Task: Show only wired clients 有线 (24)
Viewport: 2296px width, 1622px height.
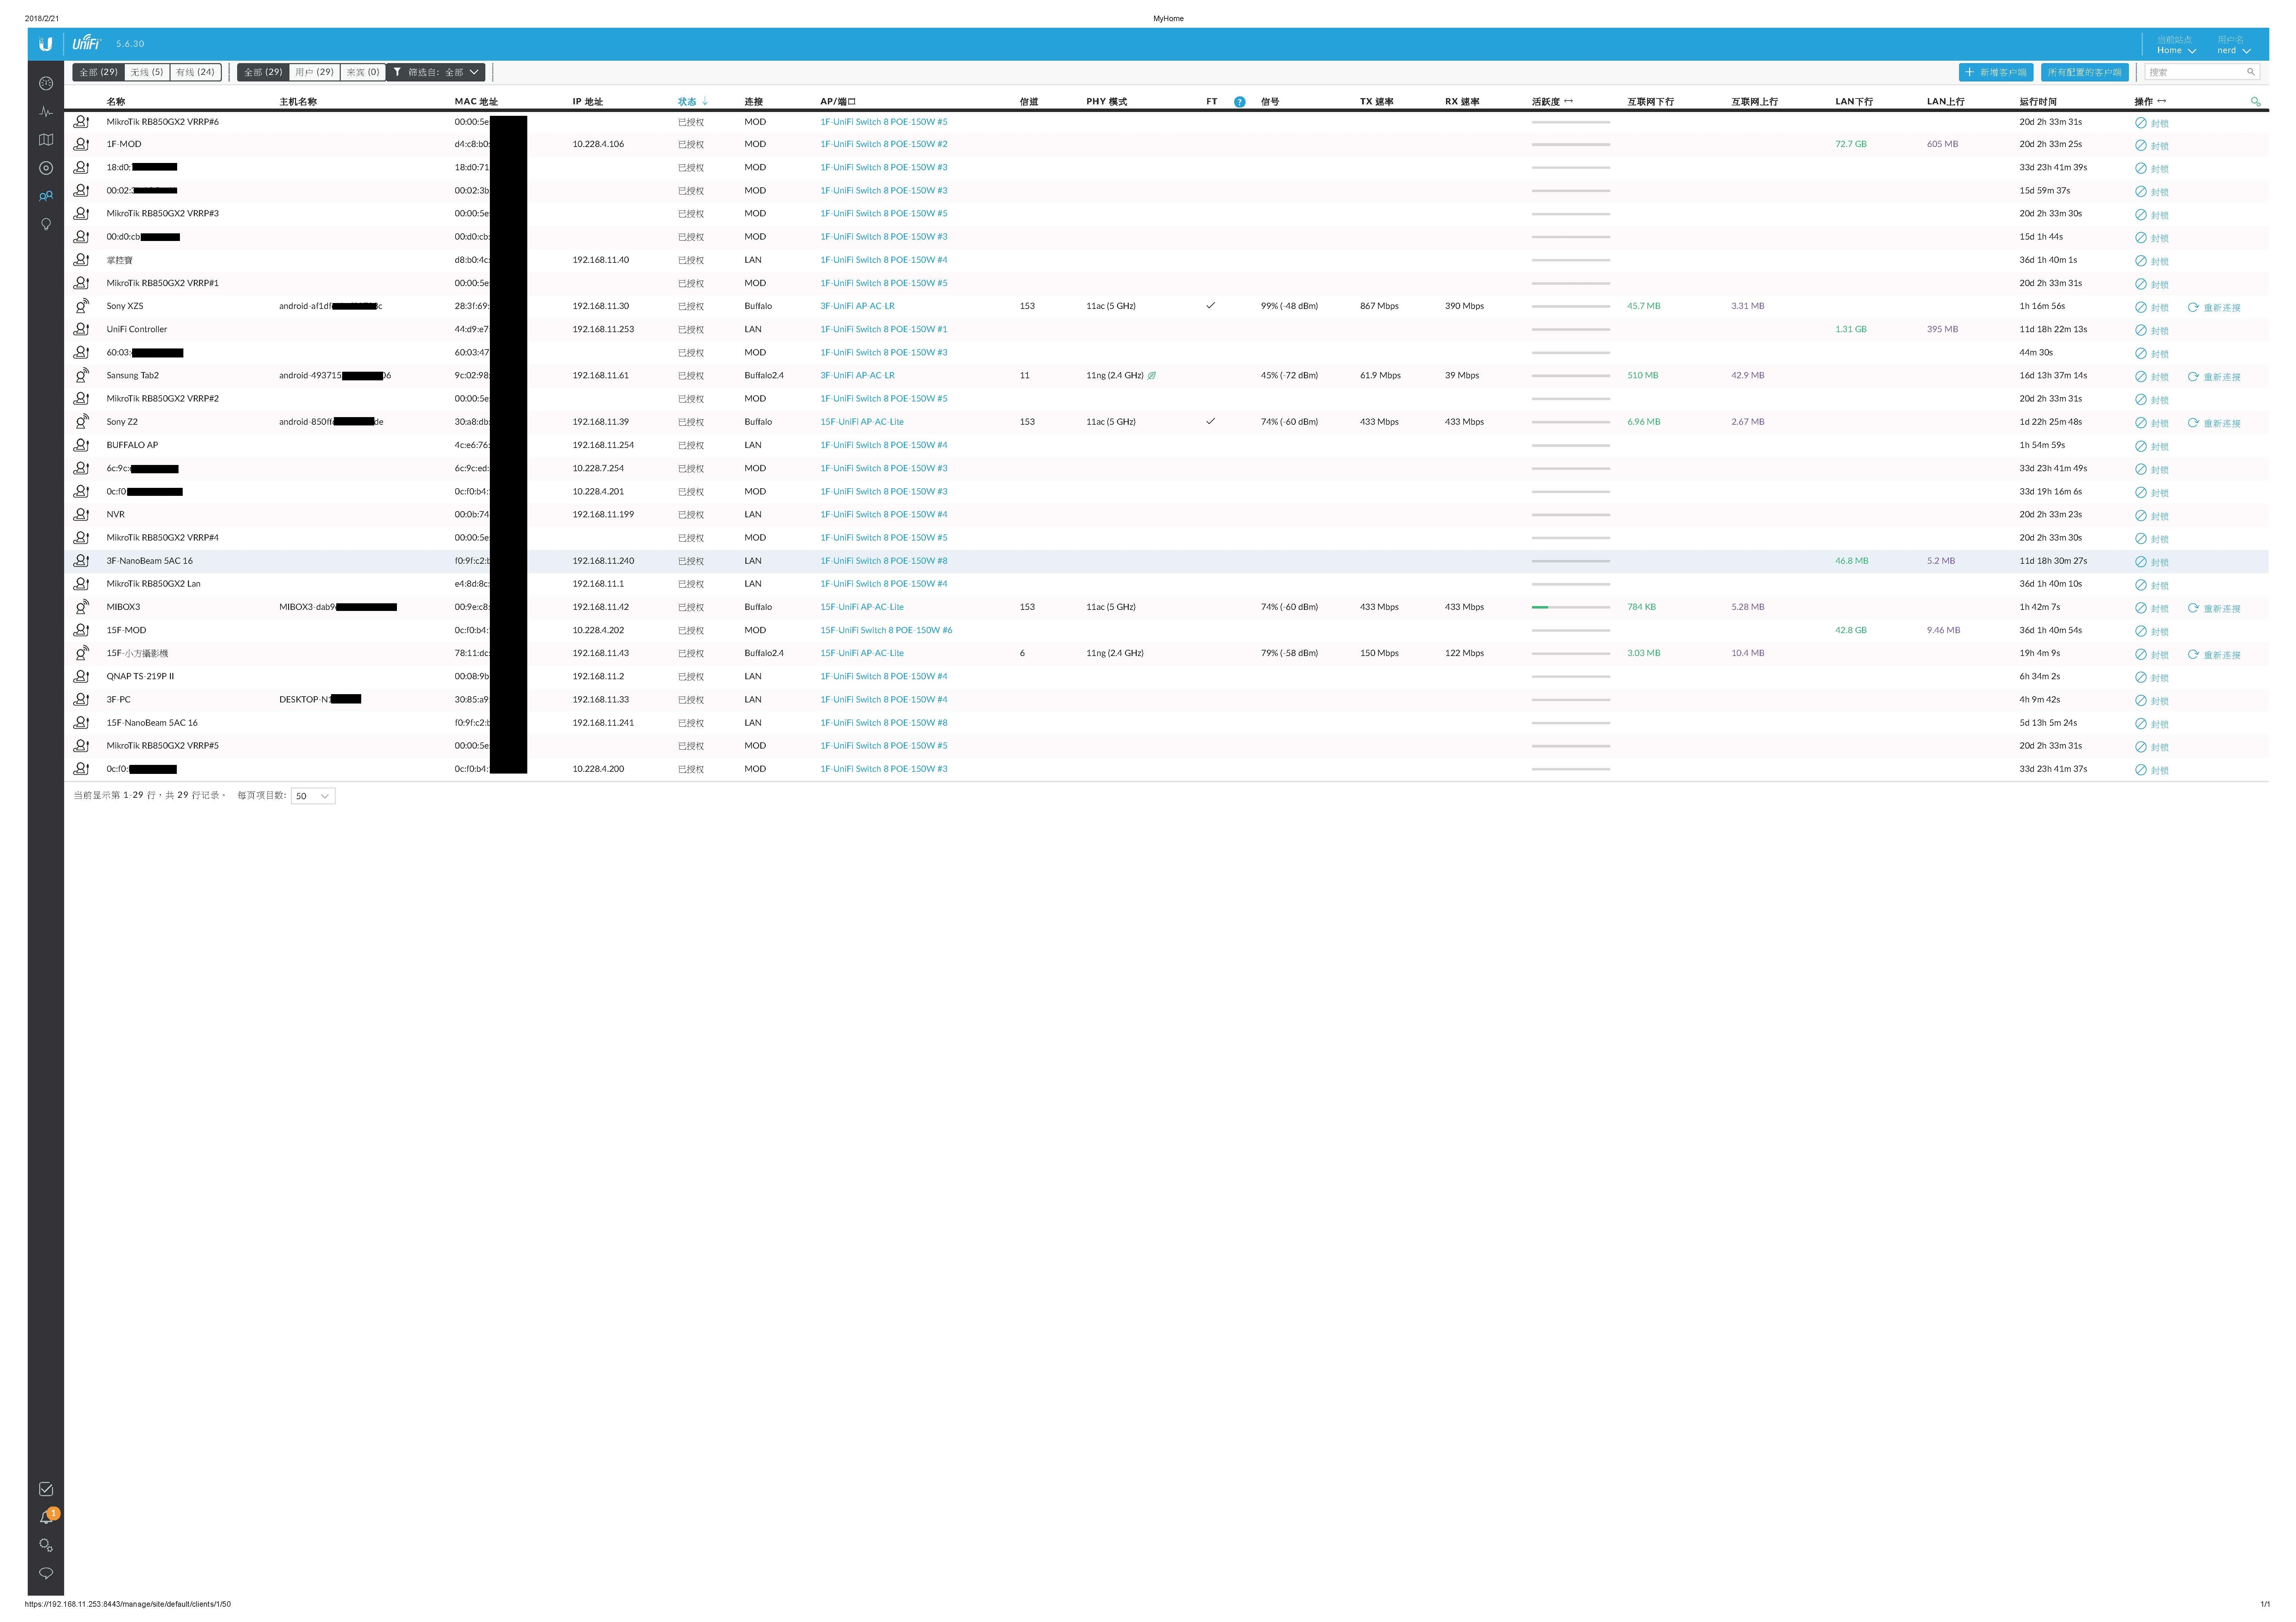Action: tap(195, 72)
